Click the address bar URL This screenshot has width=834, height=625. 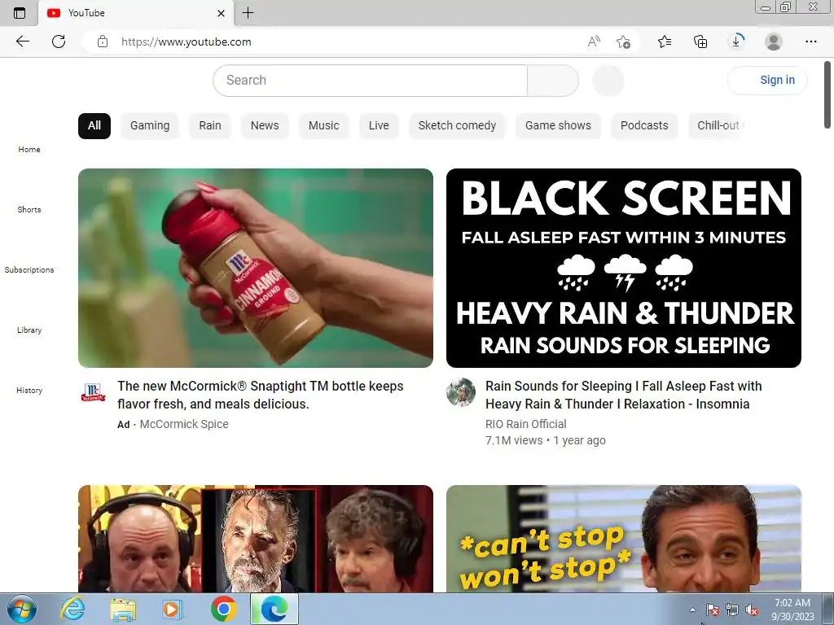coord(187,42)
